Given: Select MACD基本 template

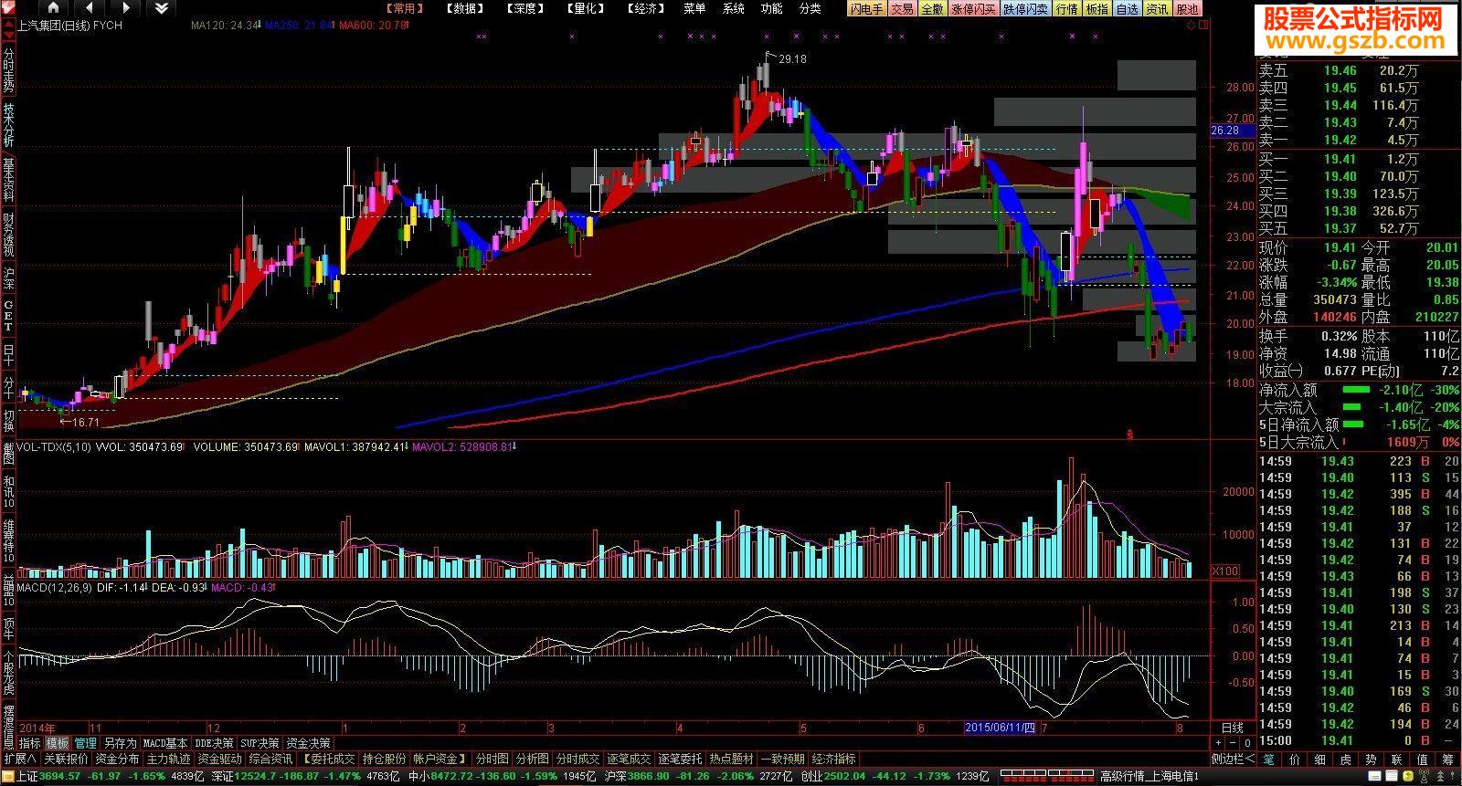Looking at the screenshot, I should click(x=165, y=743).
